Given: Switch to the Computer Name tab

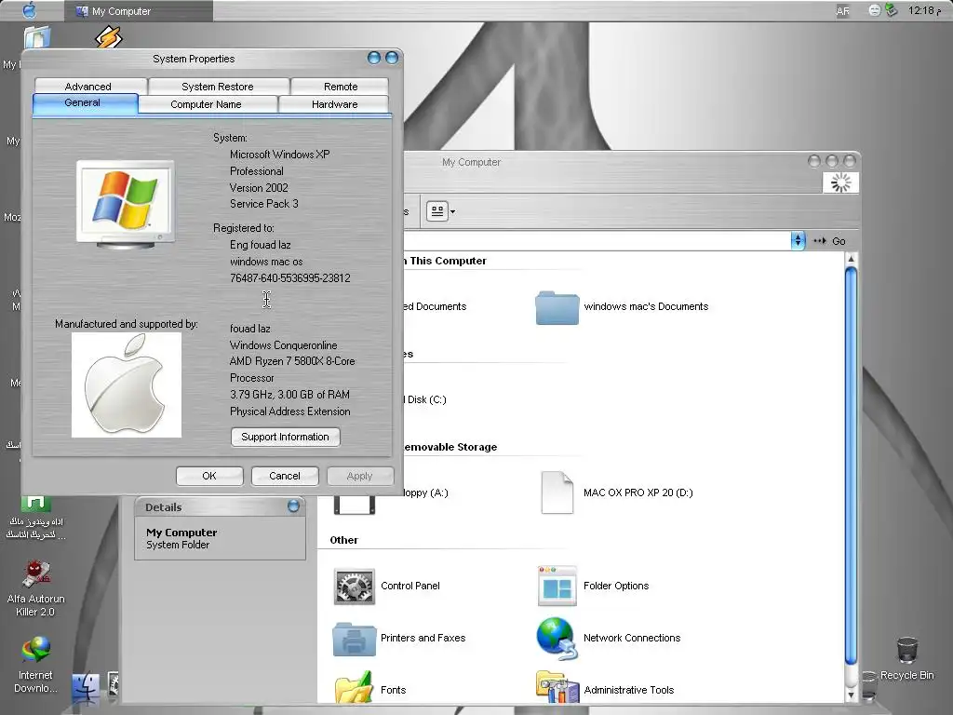Looking at the screenshot, I should click(x=207, y=104).
